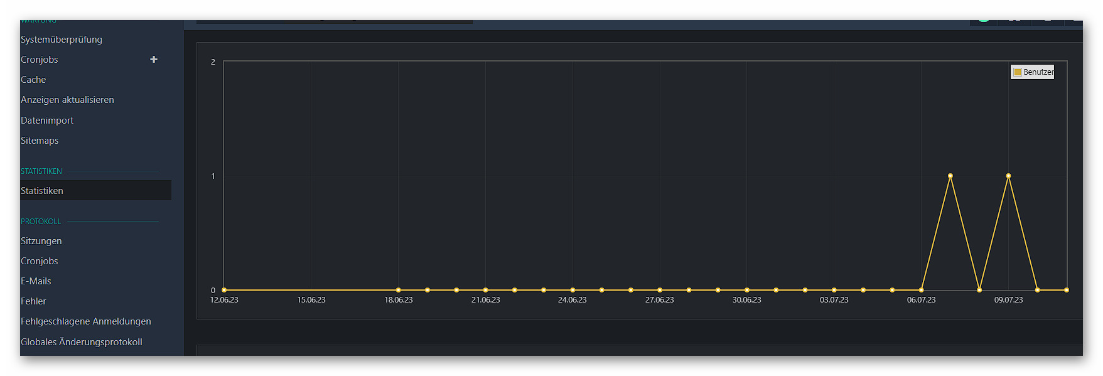View the E-Mails log
The height and width of the screenshot is (376, 1103).
click(36, 281)
